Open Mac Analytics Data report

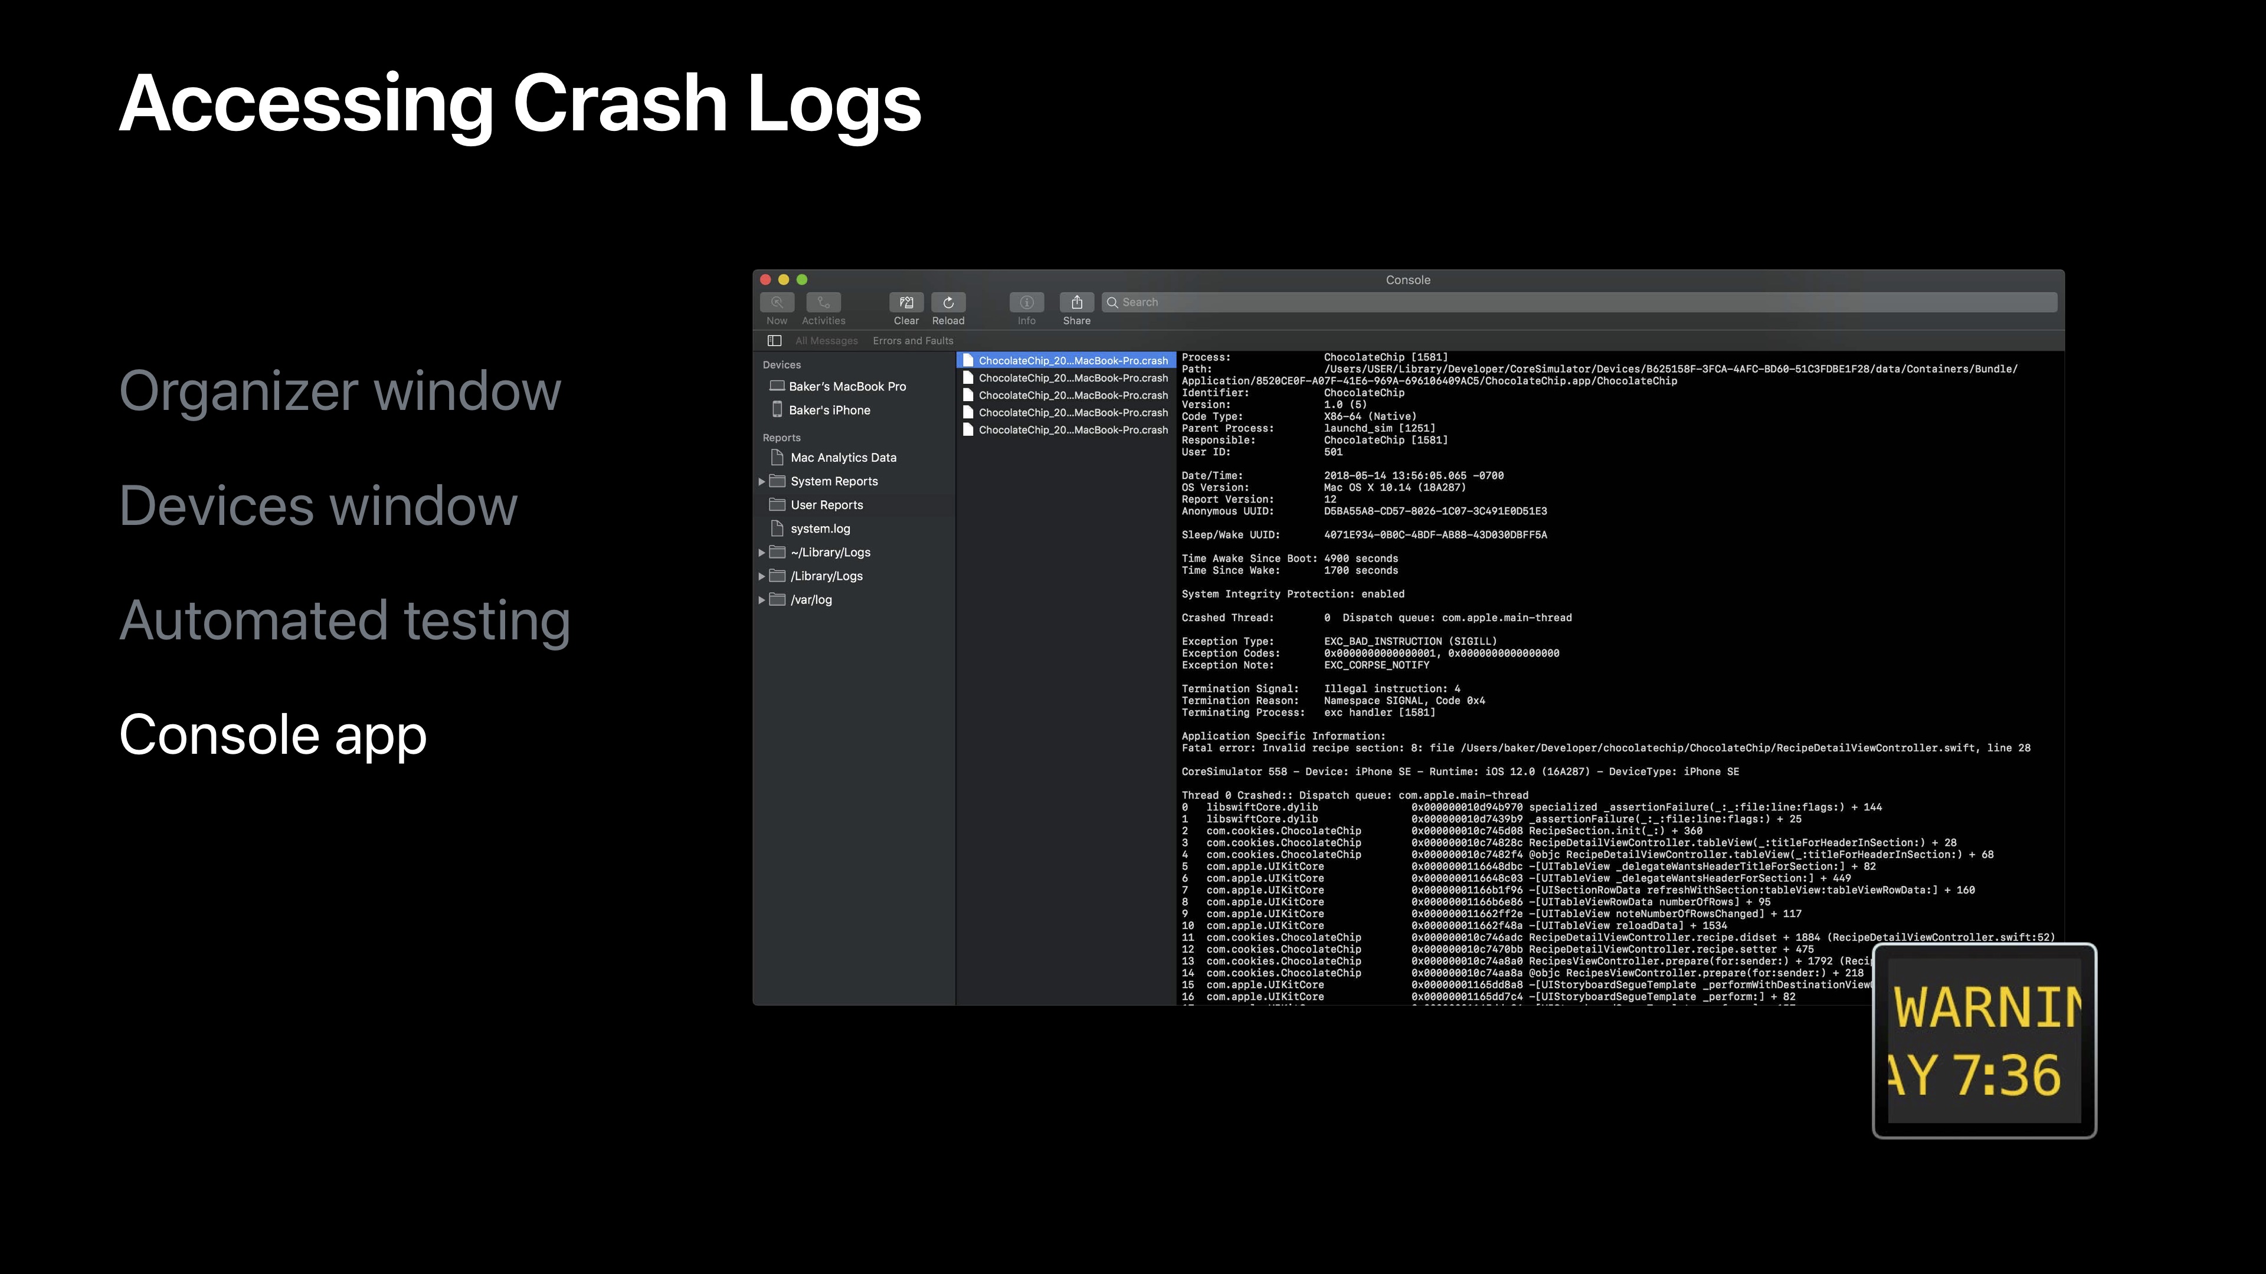(x=843, y=458)
